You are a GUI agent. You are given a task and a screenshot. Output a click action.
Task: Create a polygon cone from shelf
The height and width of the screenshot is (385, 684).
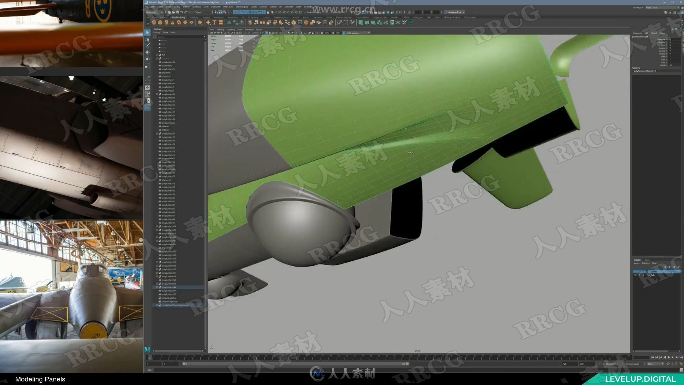click(173, 22)
